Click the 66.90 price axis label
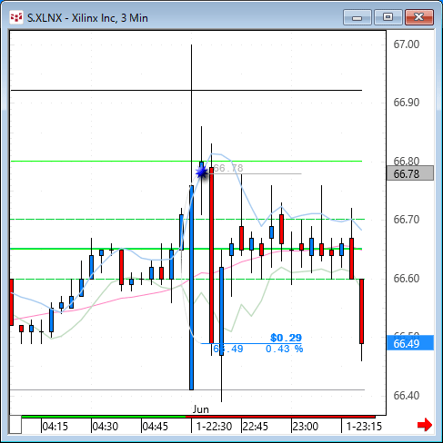Screen dimensions: 443x443 tap(407, 103)
